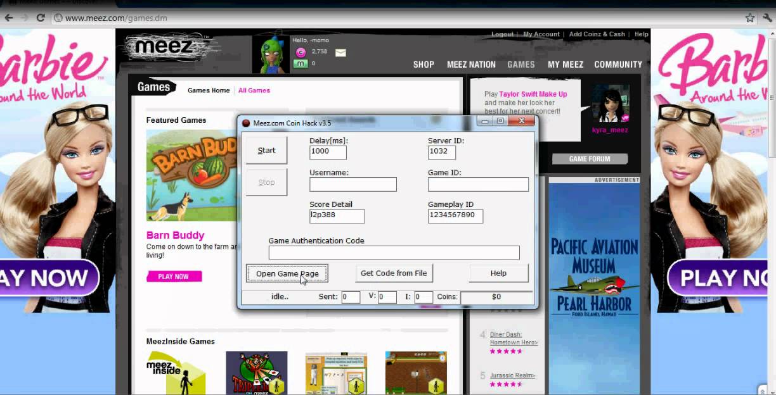
Task: Open Diner Dash: Hometown Hero link
Action: (514, 339)
